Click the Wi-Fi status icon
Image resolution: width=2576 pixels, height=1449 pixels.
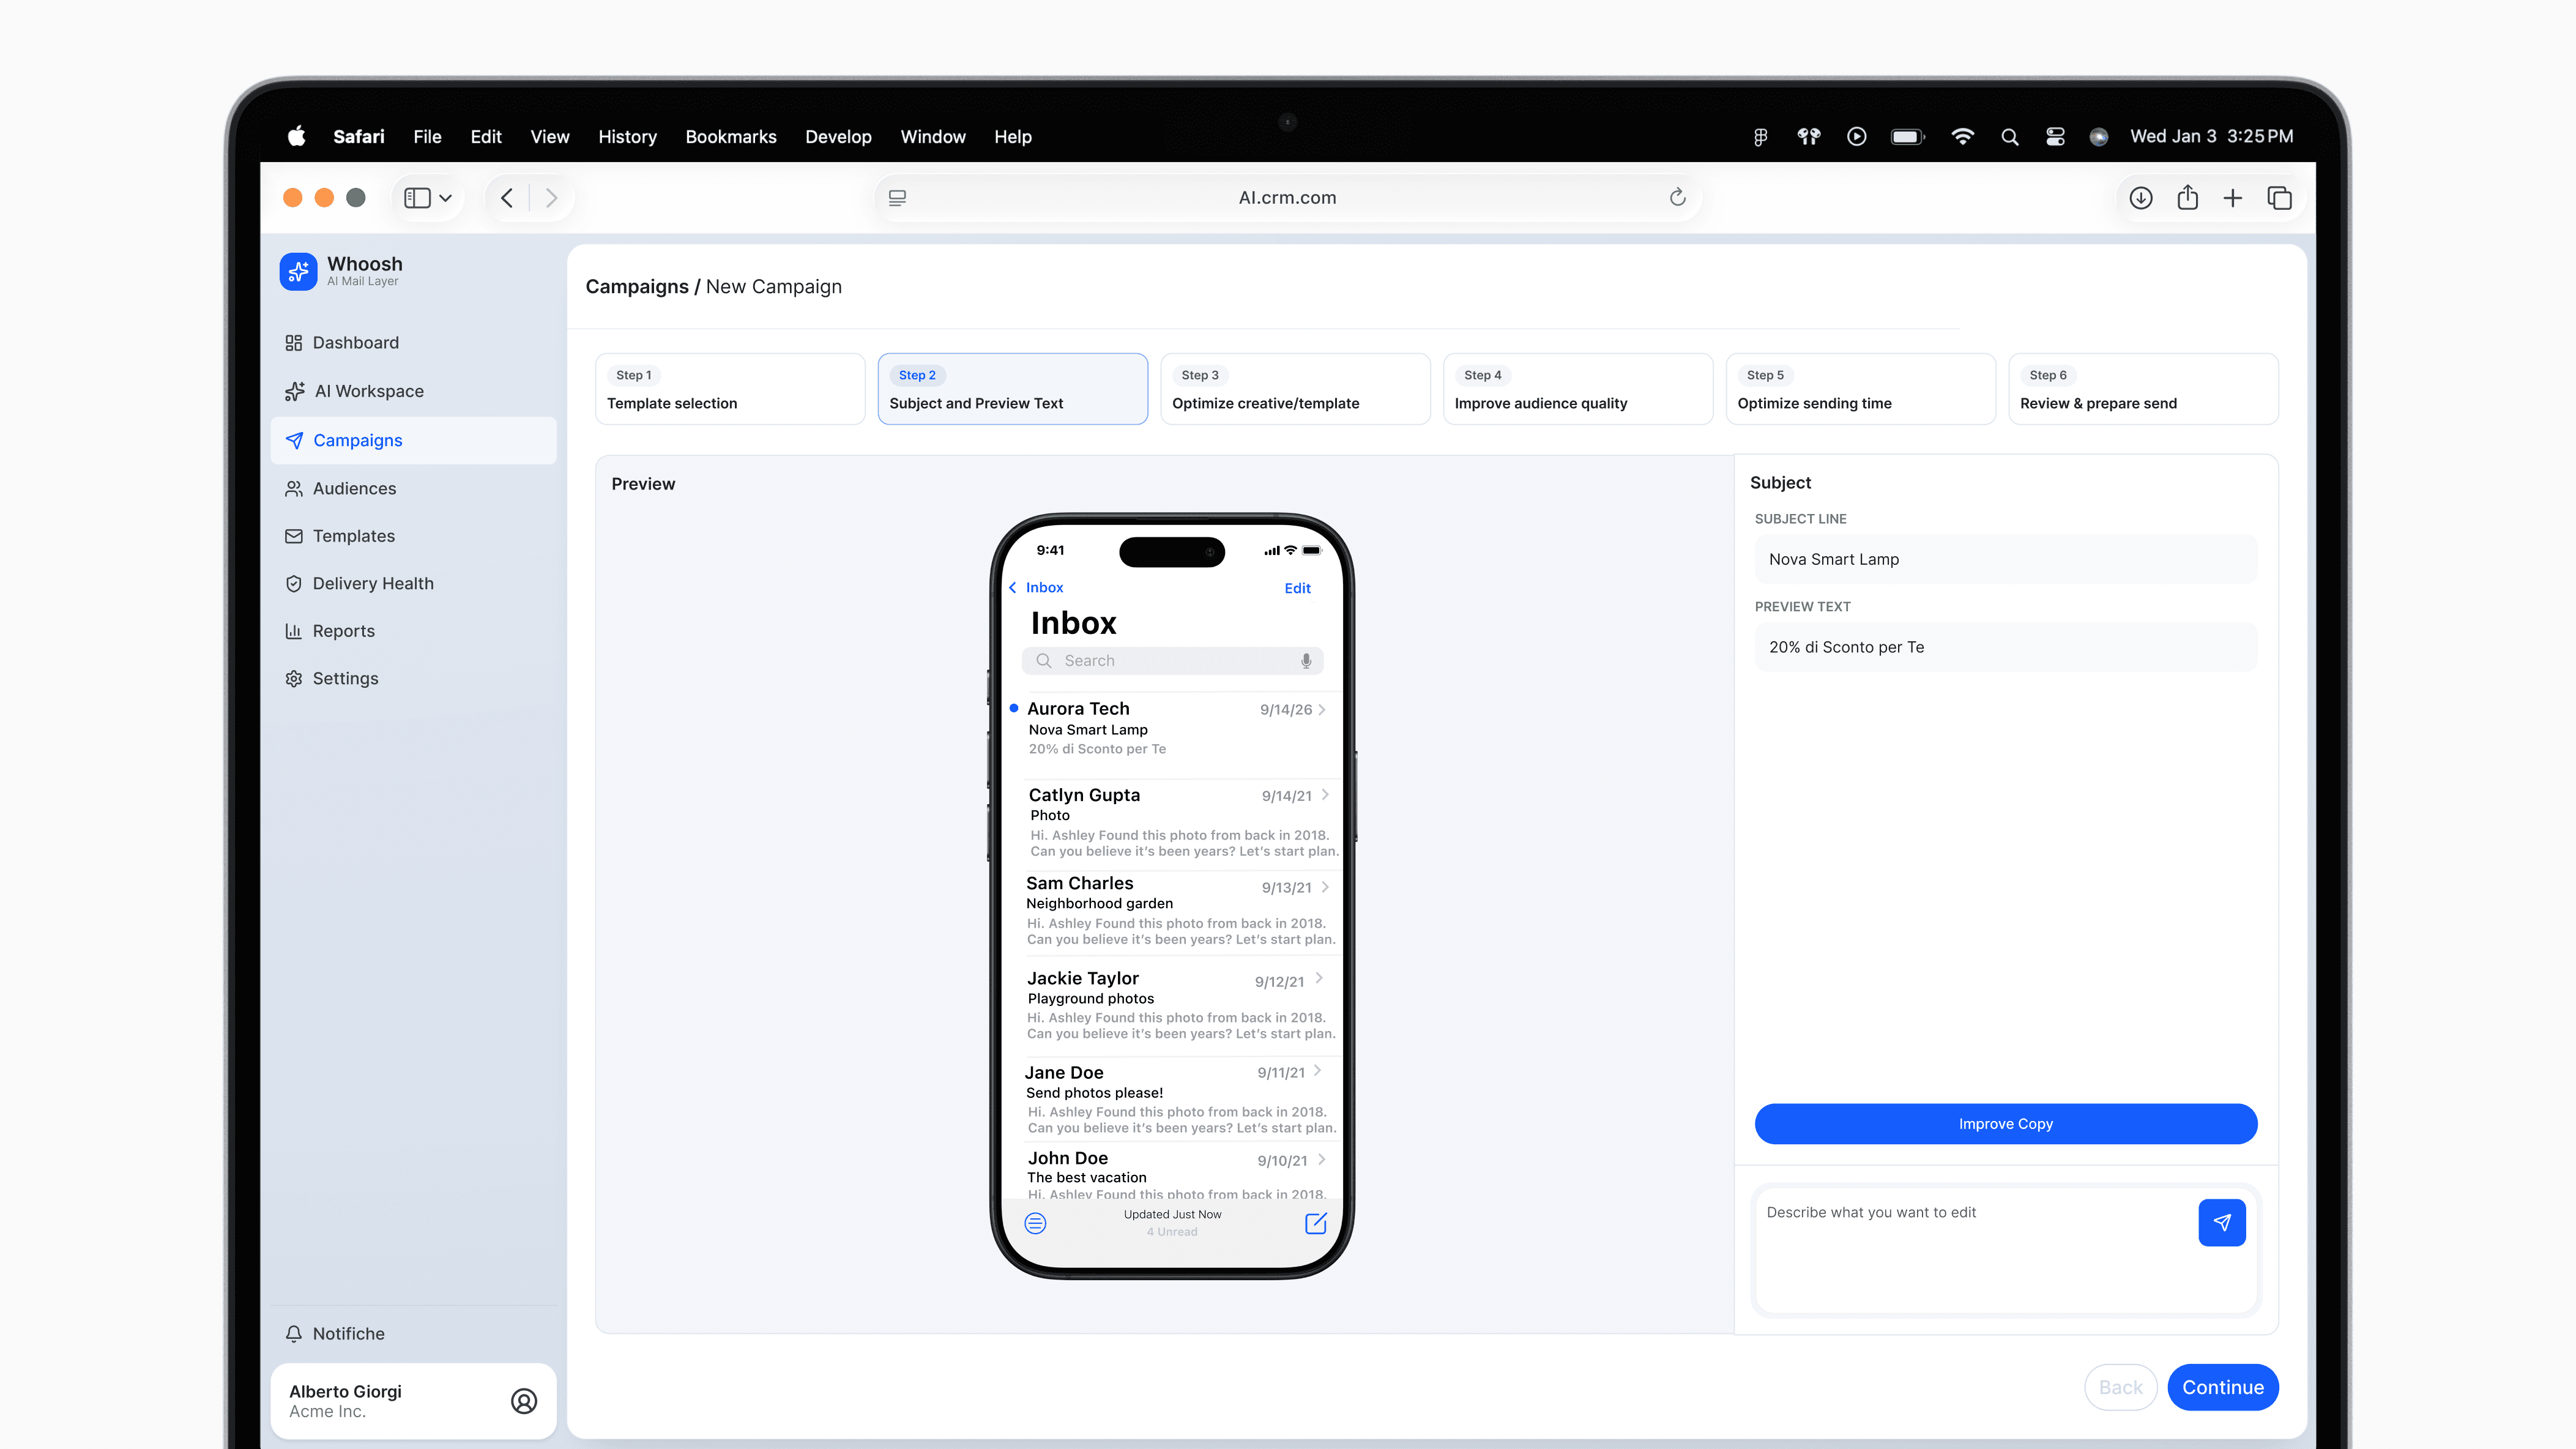click(x=1962, y=137)
